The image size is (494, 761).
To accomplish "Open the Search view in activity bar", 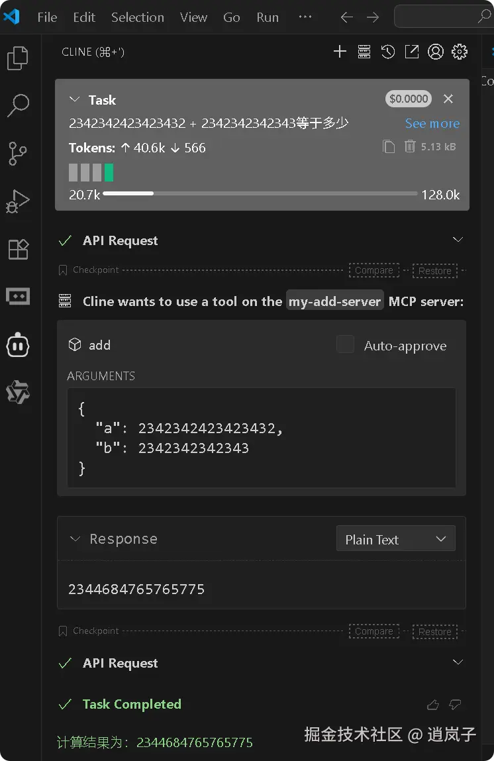I will [18, 105].
